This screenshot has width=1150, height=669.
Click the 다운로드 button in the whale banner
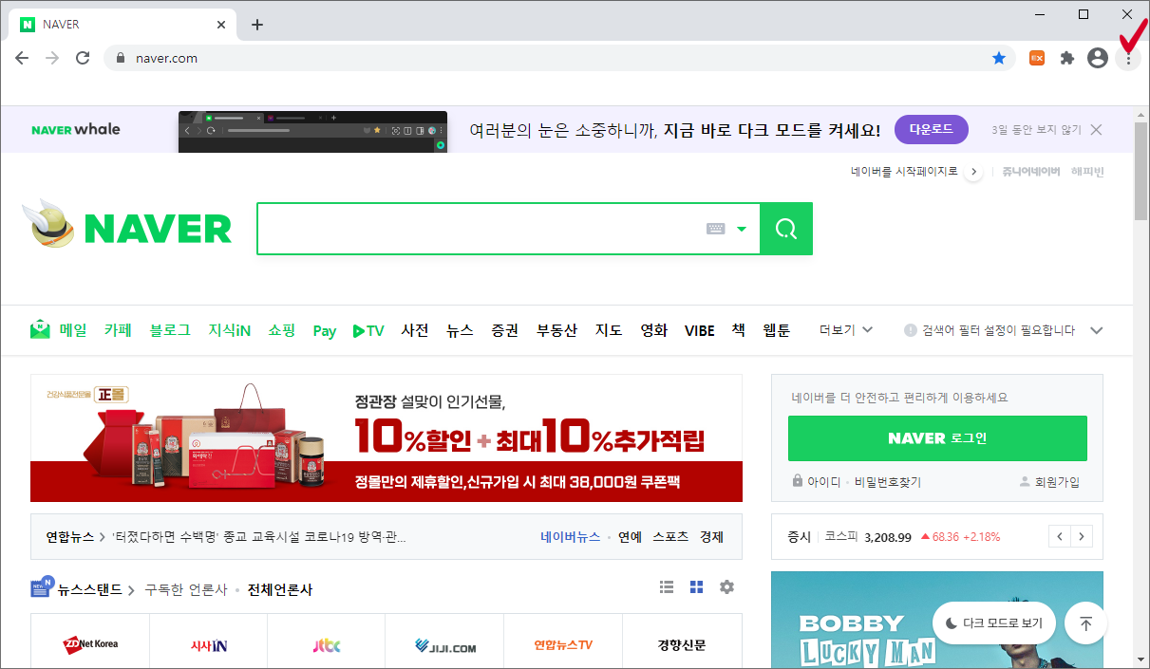click(931, 130)
